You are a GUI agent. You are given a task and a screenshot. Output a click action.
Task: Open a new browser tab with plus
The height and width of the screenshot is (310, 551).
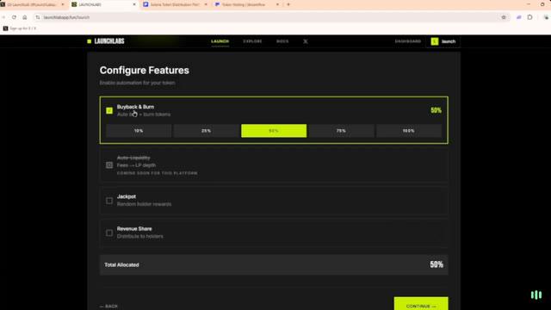tap(288, 4)
